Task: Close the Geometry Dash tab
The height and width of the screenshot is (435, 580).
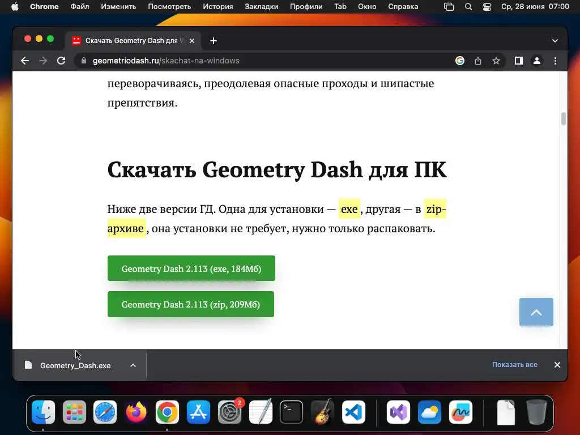Action: pyautogui.click(x=192, y=41)
